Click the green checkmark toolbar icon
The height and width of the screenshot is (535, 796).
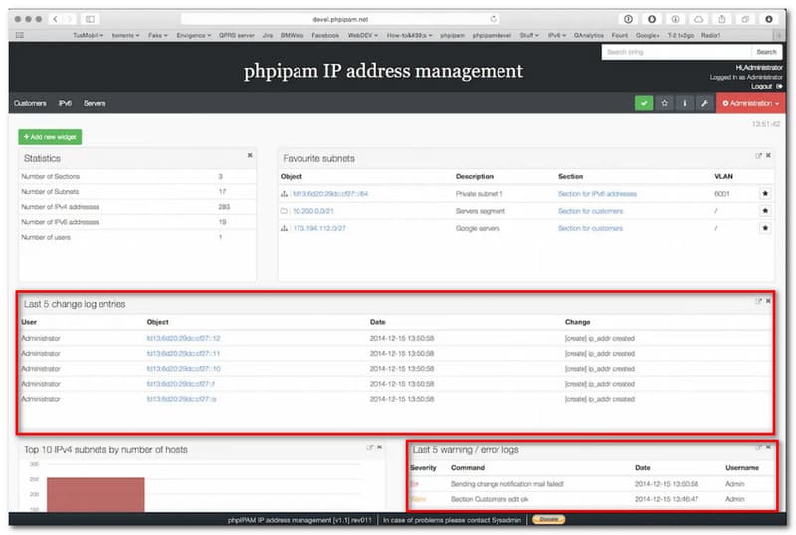coord(644,103)
